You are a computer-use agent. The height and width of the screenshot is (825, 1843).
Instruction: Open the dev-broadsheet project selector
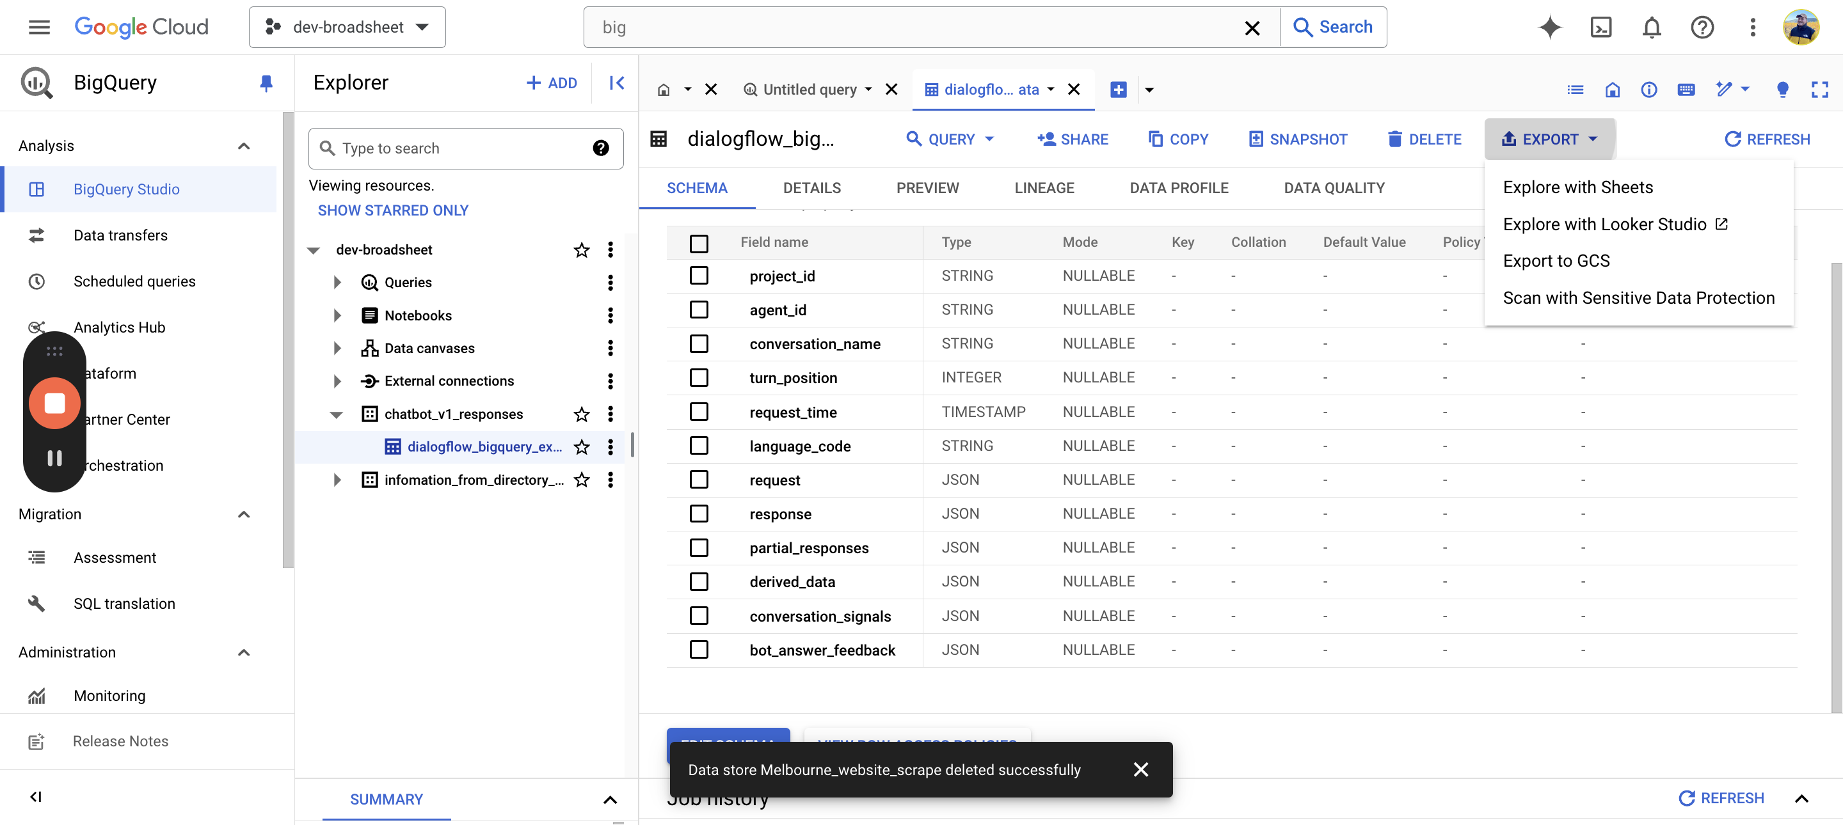(347, 27)
